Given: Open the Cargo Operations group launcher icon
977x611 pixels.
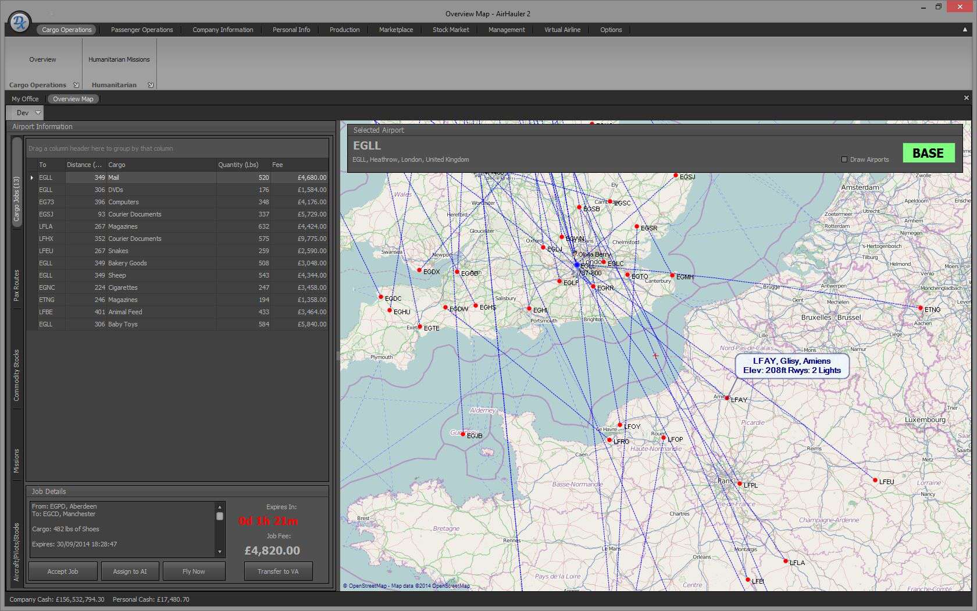Looking at the screenshot, I should tap(76, 85).
